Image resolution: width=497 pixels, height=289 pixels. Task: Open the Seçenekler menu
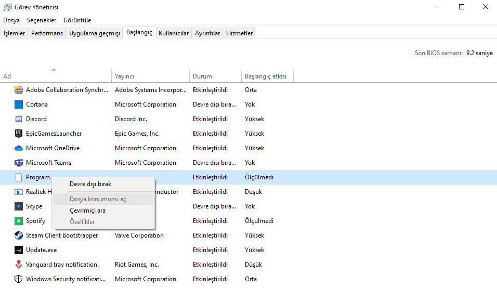42,20
